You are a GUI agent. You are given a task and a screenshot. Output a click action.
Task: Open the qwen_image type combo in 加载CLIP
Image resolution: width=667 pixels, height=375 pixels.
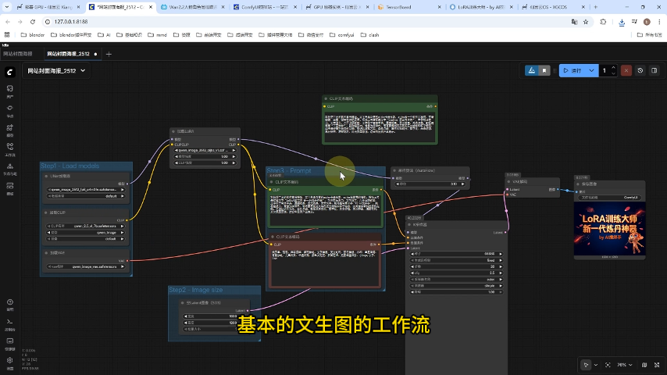[x=86, y=233]
